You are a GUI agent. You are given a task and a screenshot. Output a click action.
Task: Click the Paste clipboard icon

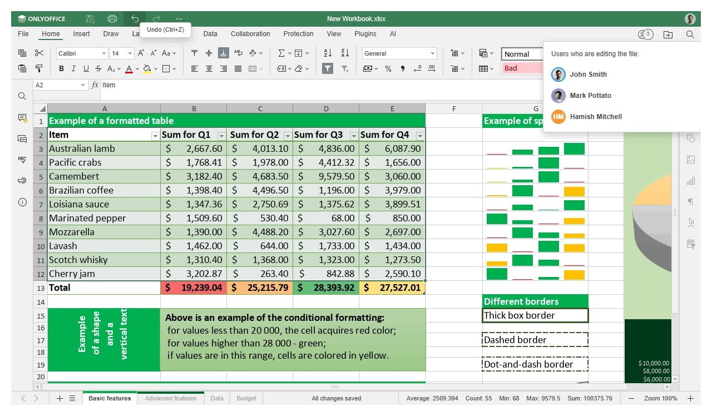coord(22,68)
